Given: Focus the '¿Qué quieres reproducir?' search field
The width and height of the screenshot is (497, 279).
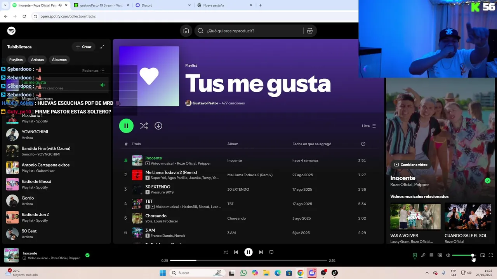Looking at the screenshot, I should (249, 31).
